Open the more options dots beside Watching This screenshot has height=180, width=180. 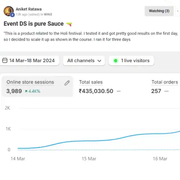178,11
